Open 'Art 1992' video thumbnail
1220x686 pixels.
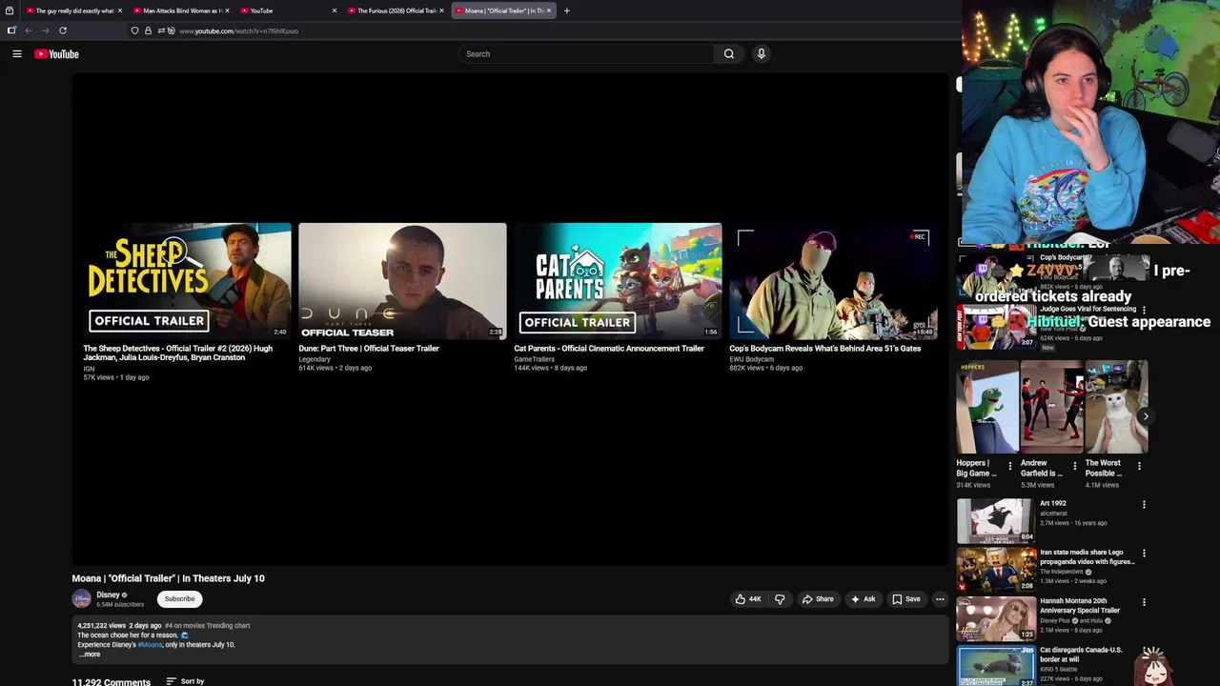(x=996, y=520)
